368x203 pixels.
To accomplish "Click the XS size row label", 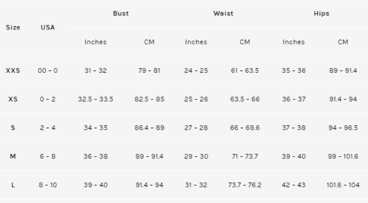I will click(13, 99).
